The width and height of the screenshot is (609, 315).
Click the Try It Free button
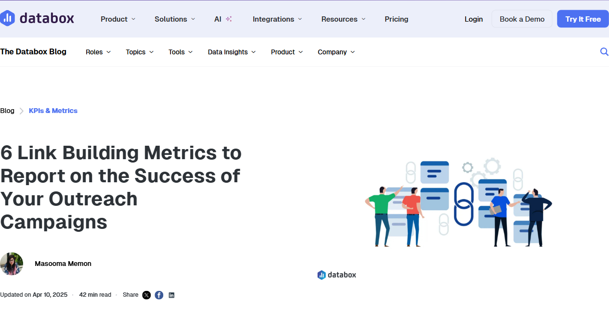point(583,19)
